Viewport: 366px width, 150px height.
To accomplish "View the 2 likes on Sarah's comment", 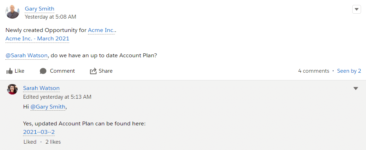I will click(x=53, y=142).
